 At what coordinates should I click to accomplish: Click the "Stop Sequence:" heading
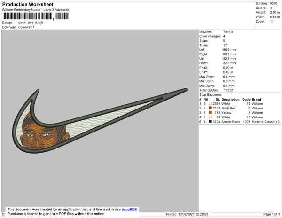[211, 95]
